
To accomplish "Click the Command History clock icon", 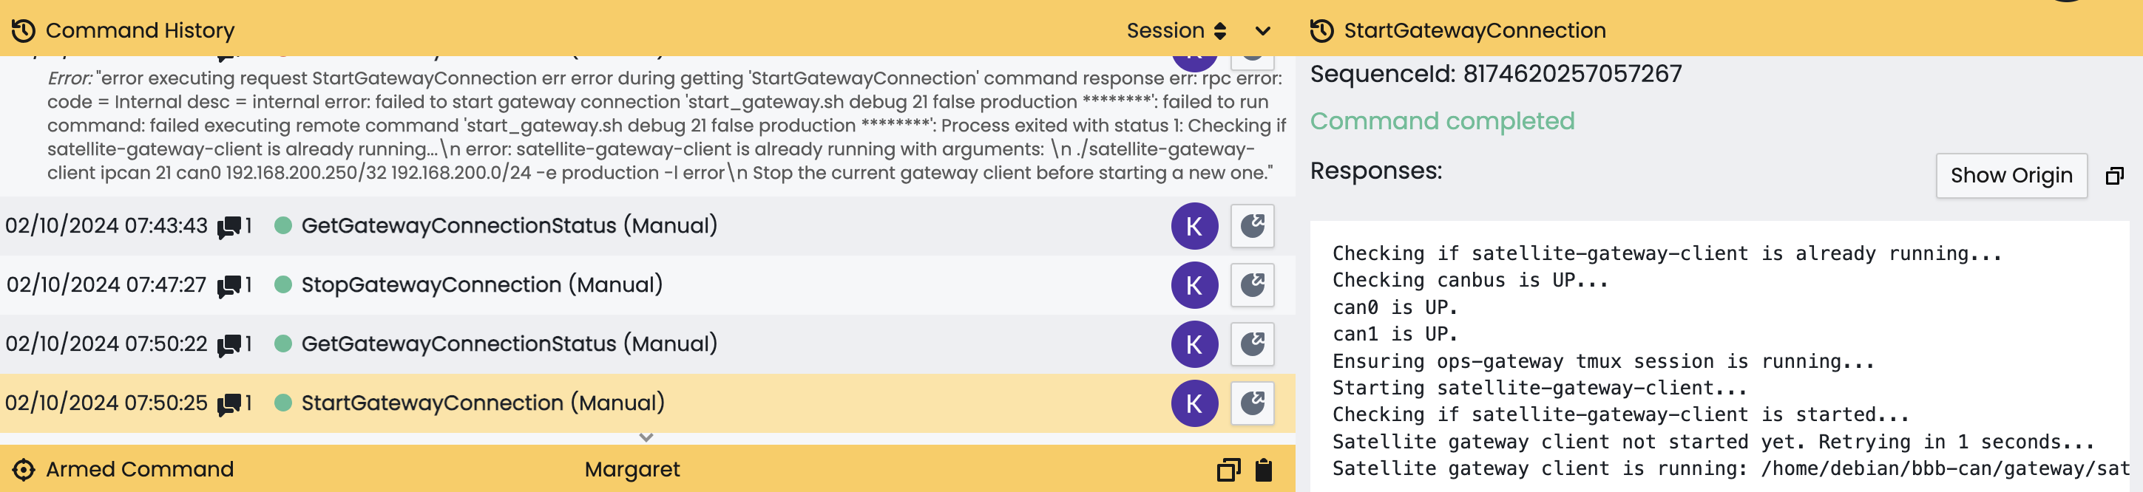I will 24,31.
